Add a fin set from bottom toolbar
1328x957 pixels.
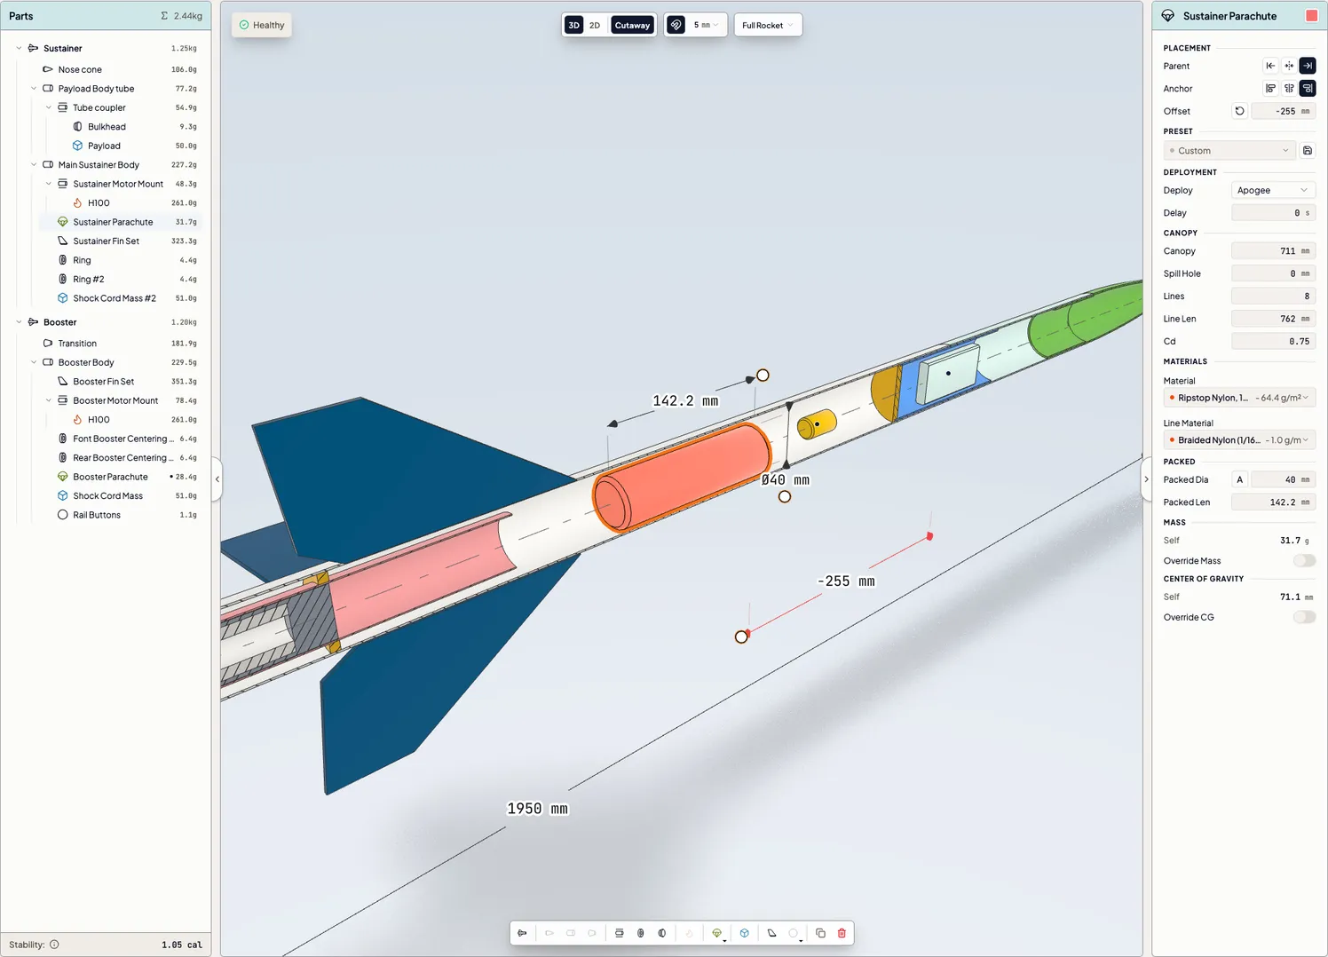point(772,933)
